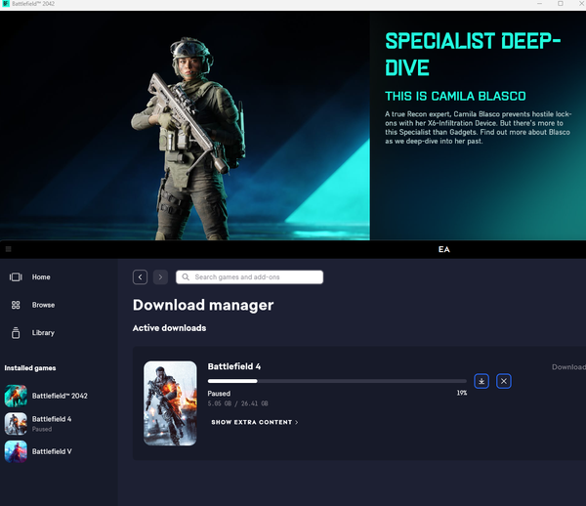Click the 5.05 GB / 26.41 GB size text

click(x=237, y=403)
